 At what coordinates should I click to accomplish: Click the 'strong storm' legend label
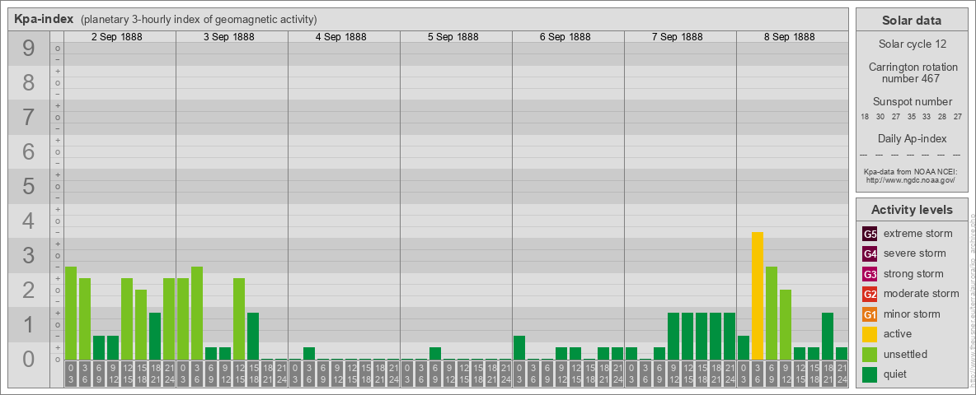click(913, 274)
